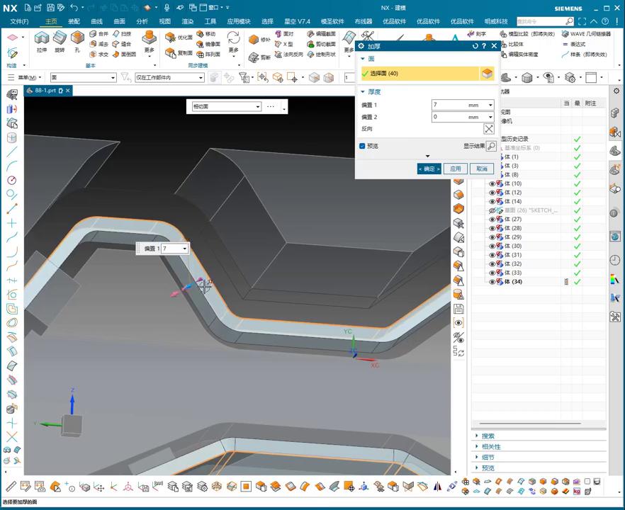The image size is (625, 510).
Task: Hide 体 (10) using its eye icon
Action: (492, 183)
